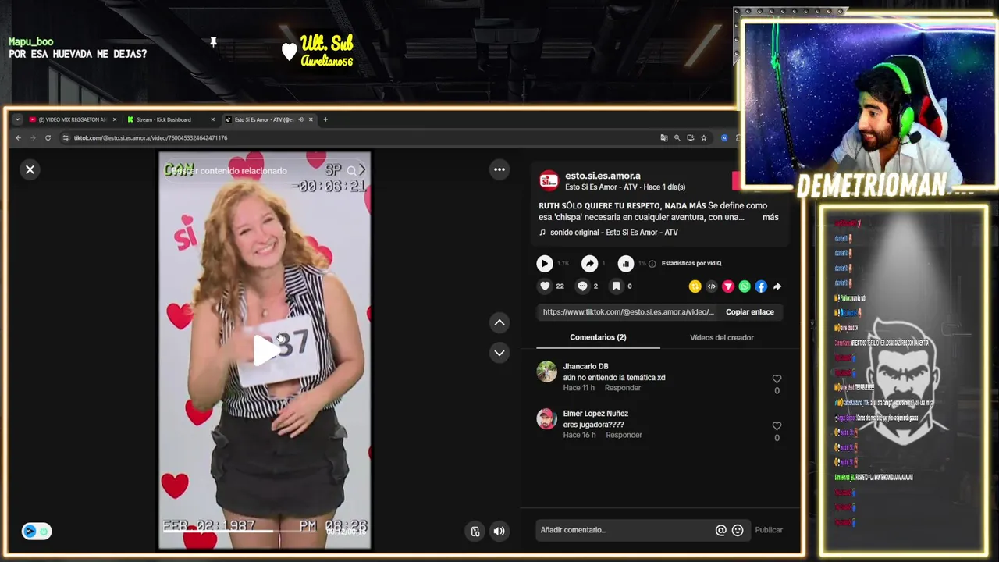Bookmark the page with the star icon

tap(704, 137)
